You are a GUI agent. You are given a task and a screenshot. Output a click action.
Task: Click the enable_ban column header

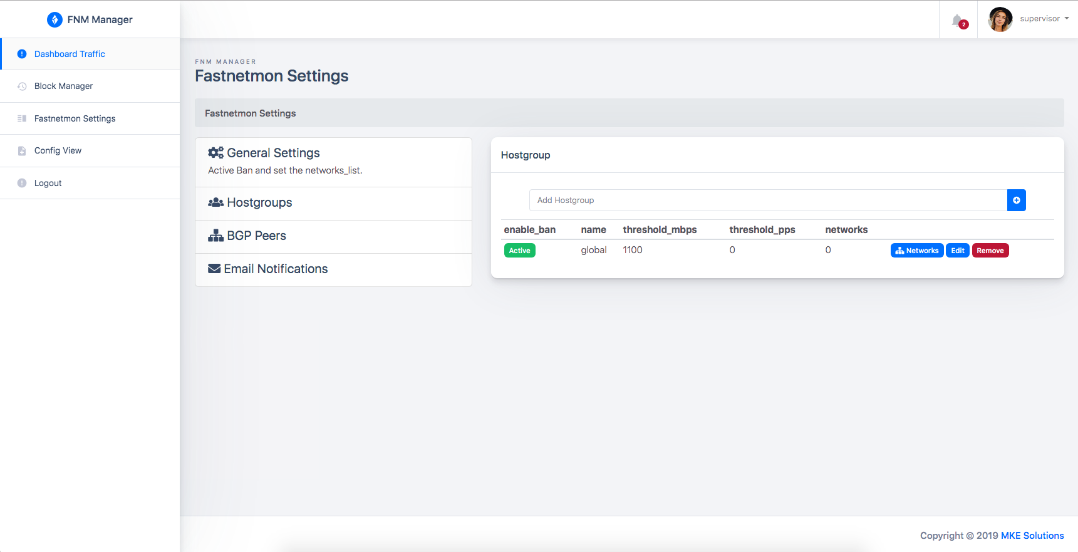[530, 230]
